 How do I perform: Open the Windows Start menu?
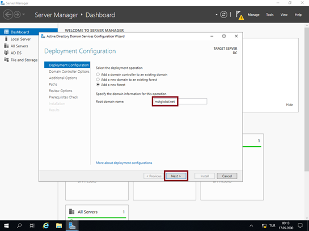pyautogui.click(x=6, y=226)
